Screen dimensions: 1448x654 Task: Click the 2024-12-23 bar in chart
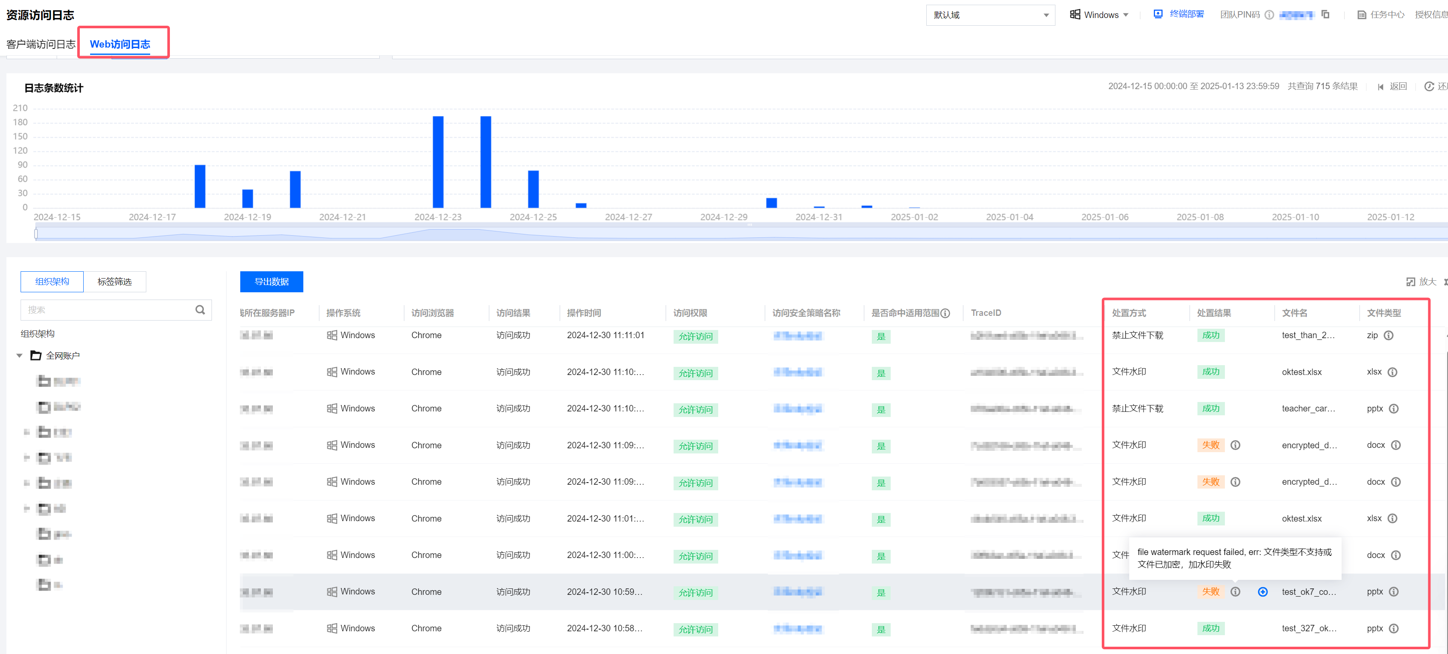click(x=438, y=162)
